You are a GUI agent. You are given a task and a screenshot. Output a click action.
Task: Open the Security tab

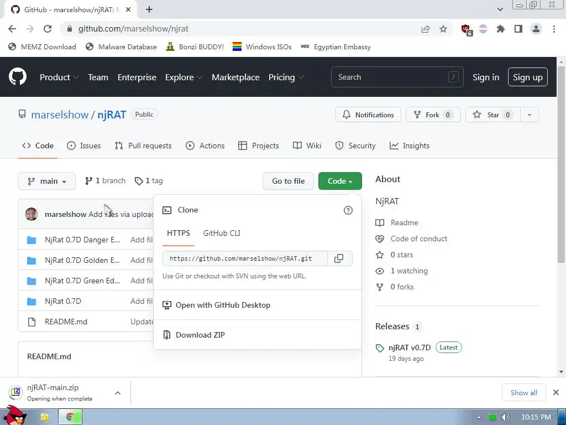[355, 146]
